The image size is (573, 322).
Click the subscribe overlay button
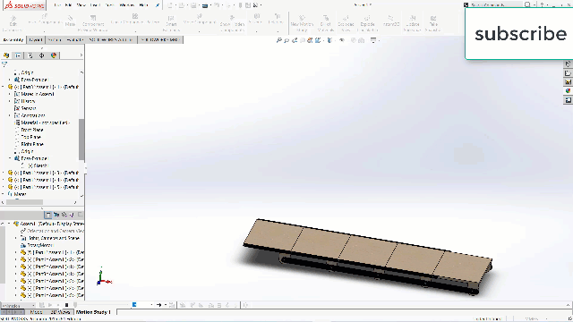519,34
